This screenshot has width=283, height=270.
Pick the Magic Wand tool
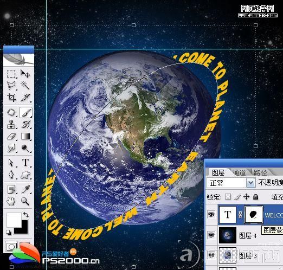point(25,85)
